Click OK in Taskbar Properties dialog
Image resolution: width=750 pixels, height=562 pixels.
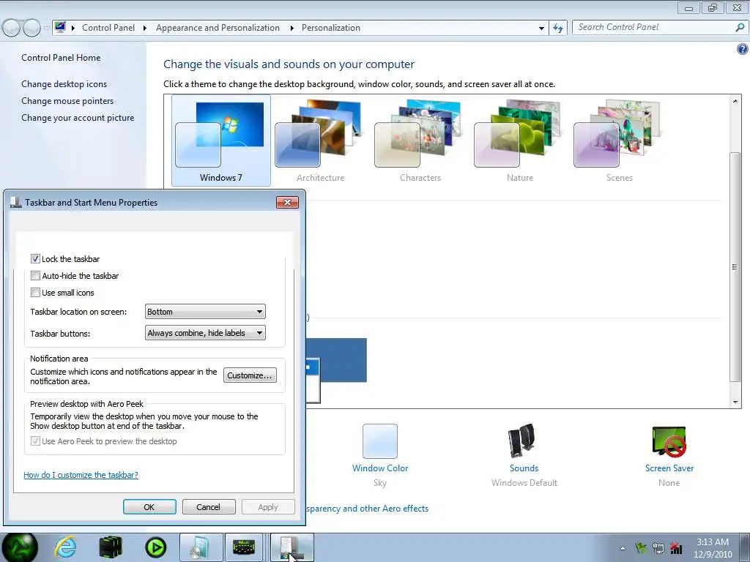(149, 507)
